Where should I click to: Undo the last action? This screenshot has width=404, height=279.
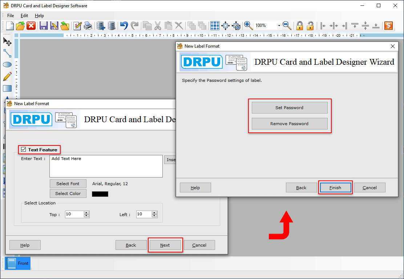coord(124,25)
